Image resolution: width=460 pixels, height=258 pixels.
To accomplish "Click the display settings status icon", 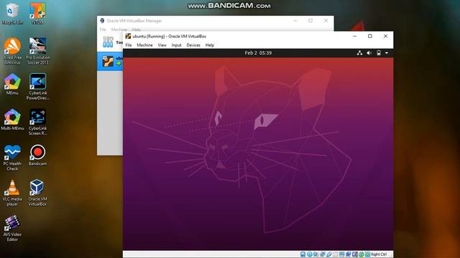I will pyautogui.click(x=342, y=254).
